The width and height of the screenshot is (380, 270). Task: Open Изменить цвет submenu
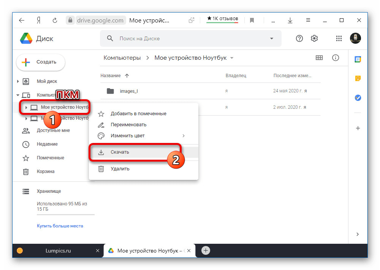tap(144, 136)
